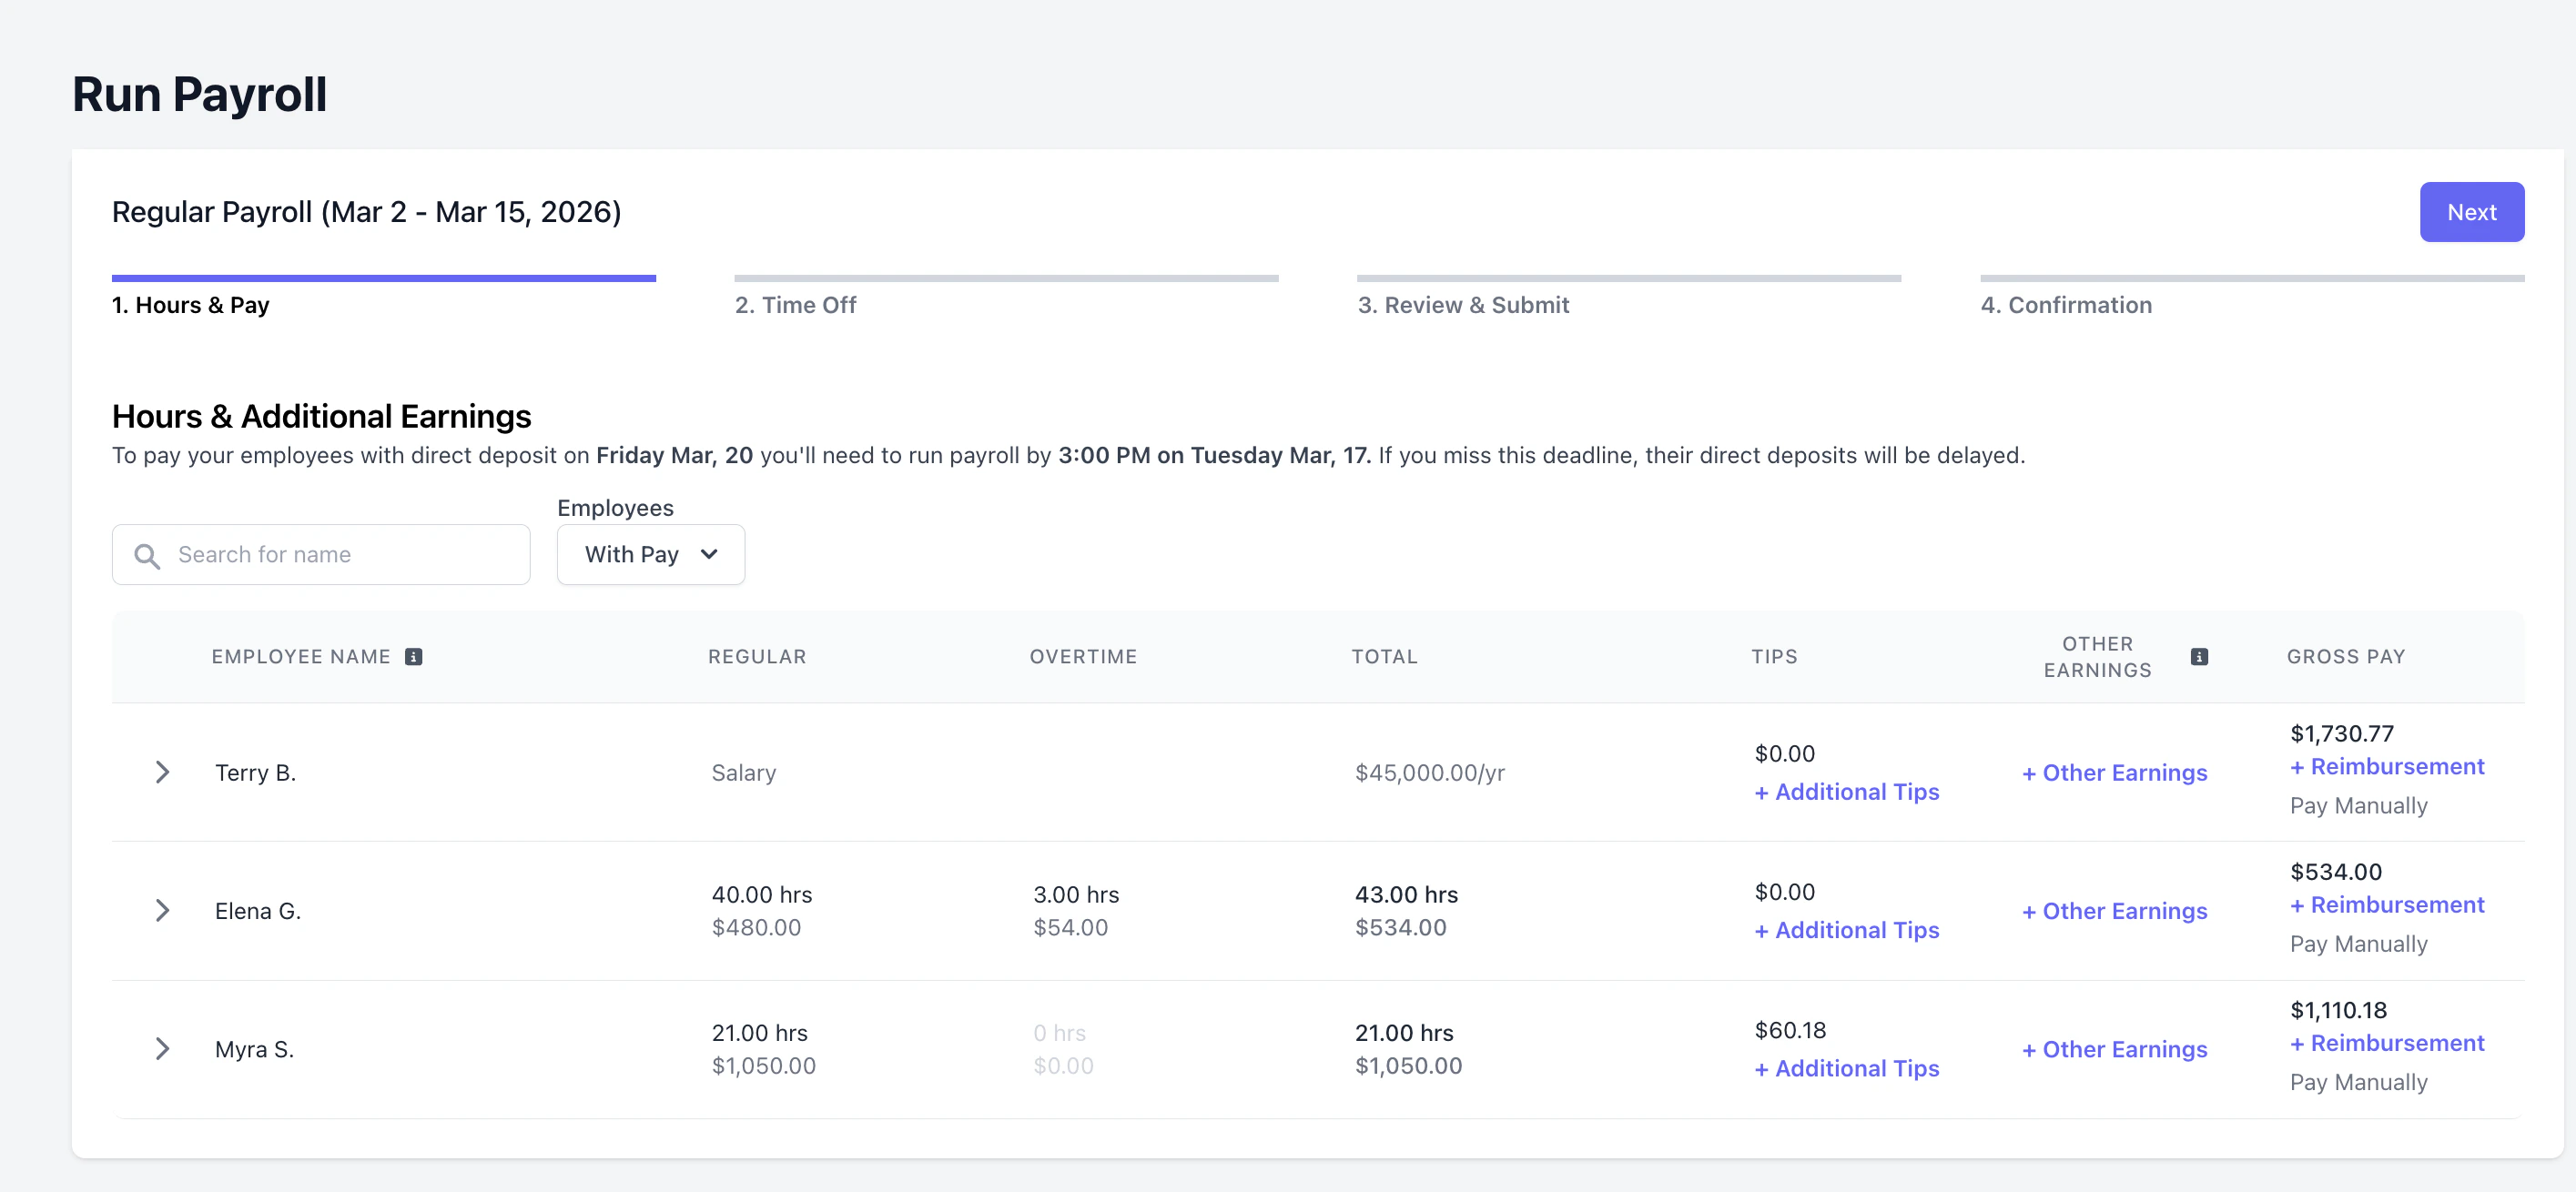
Task: Add Additional Tips for Terry B.
Action: point(1846,792)
